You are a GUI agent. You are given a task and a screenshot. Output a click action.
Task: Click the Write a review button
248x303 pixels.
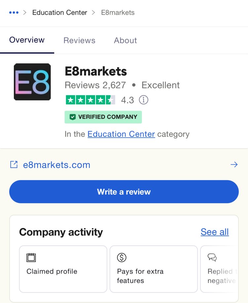tap(124, 192)
